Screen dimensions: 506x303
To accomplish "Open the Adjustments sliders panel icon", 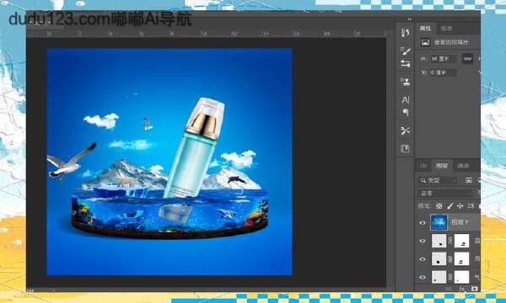I will [x=406, y=63].
